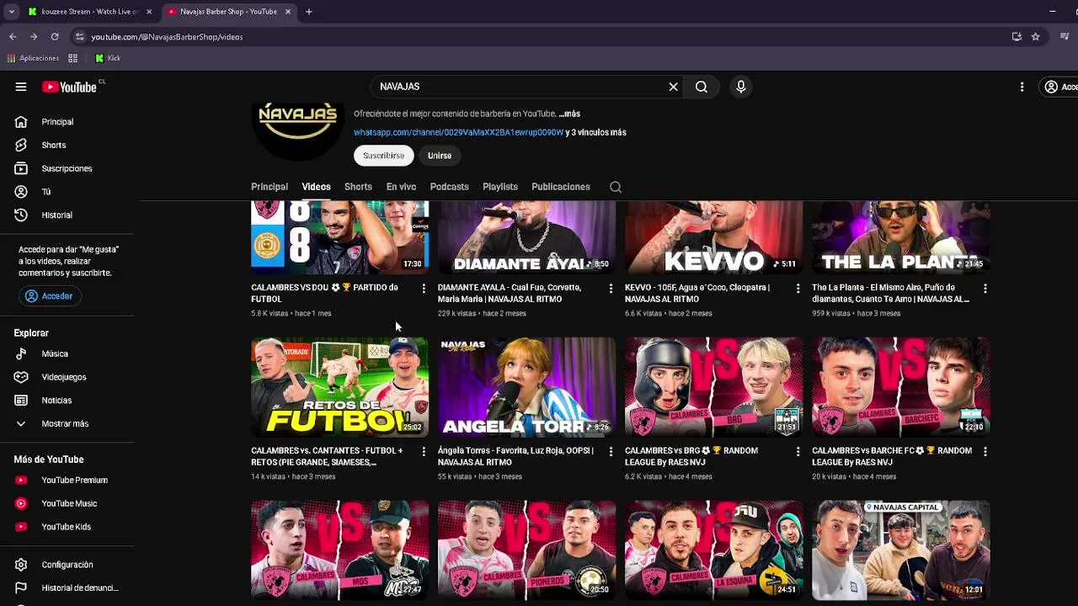Play RETOS DE FUTBOL video thumbnail
1078x606 pixels.
click(x=340, y=387)
